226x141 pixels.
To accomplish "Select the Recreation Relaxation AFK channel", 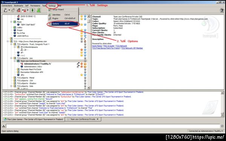I will (x=32, y=72).
